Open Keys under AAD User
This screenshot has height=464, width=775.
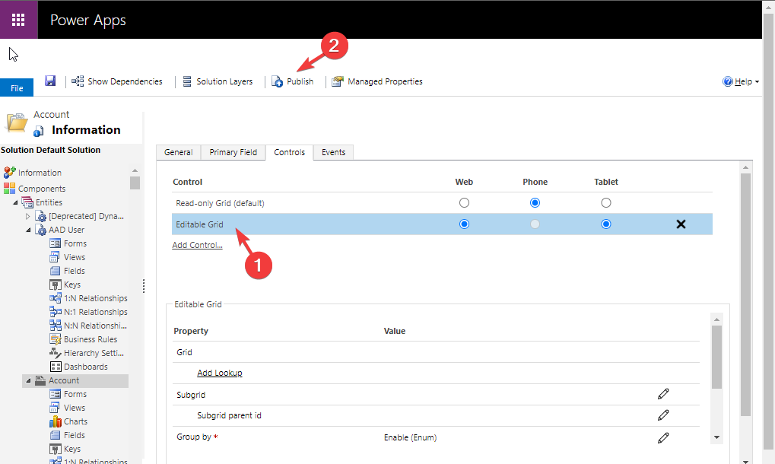point(72,284)
